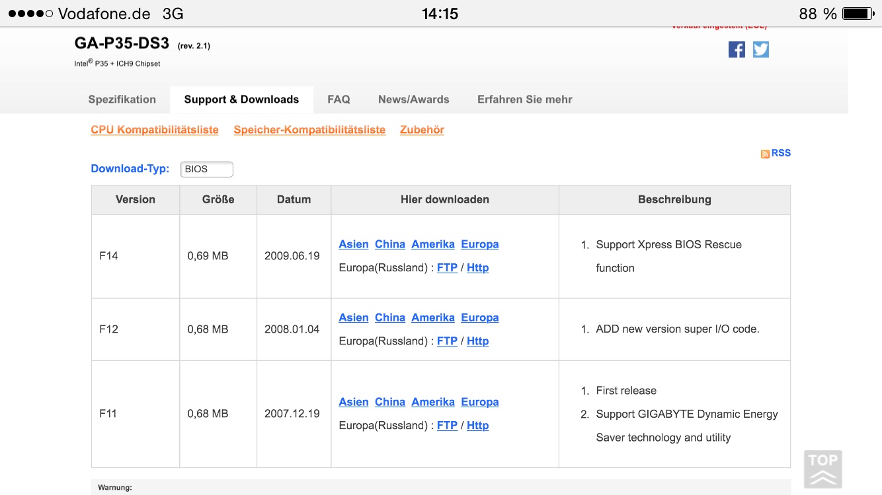The image size is (882, 495).
Task: Click the Beschreibung column header
Action: (x=674, y=199)
